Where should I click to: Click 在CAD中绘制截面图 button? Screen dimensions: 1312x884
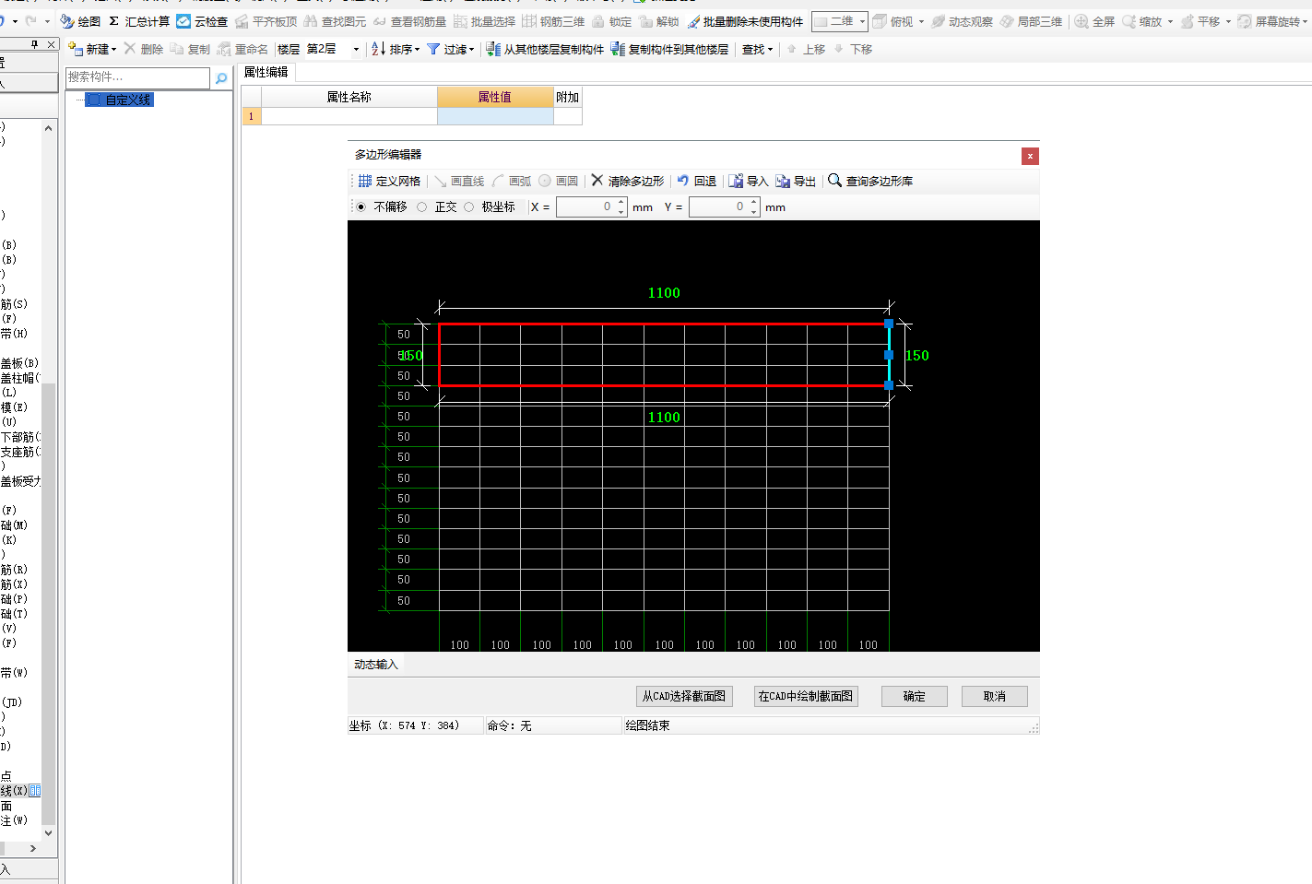[x=806, y=696]
